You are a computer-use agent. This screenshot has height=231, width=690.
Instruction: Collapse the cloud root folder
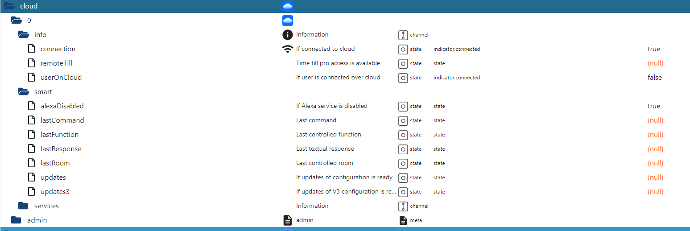point(10,6)
